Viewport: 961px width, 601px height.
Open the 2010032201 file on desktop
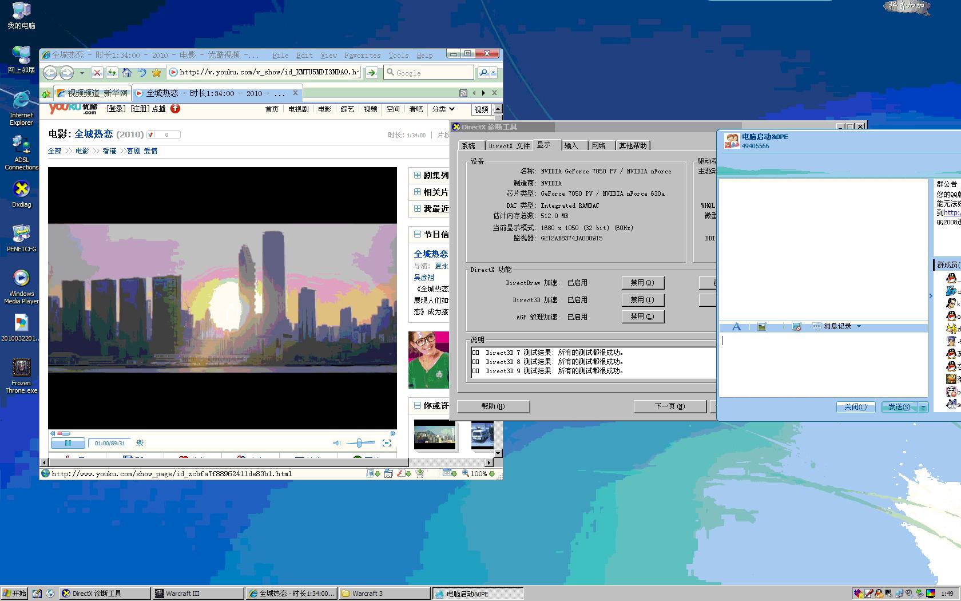21,328
